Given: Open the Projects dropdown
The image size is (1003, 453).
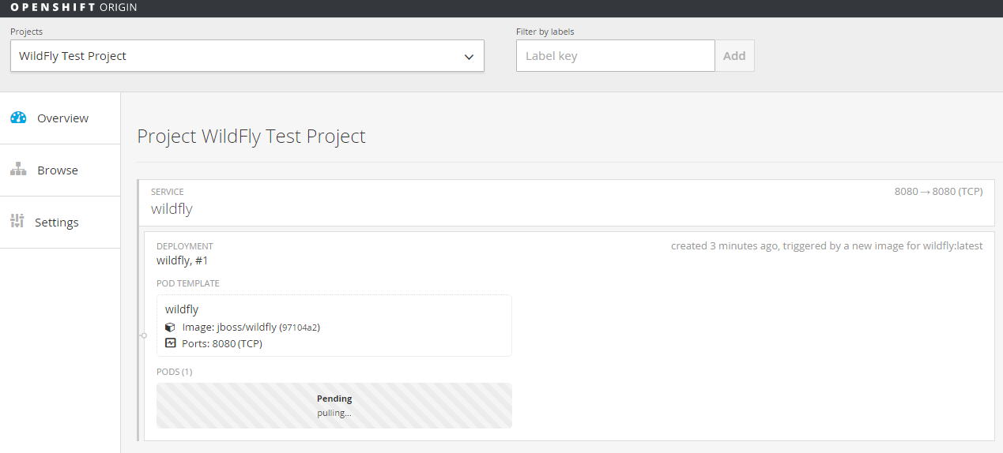Looking at the screenshot, I should coord(247,56).
